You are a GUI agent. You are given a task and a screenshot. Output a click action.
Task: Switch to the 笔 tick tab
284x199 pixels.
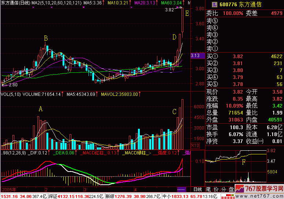coord(209,189)
